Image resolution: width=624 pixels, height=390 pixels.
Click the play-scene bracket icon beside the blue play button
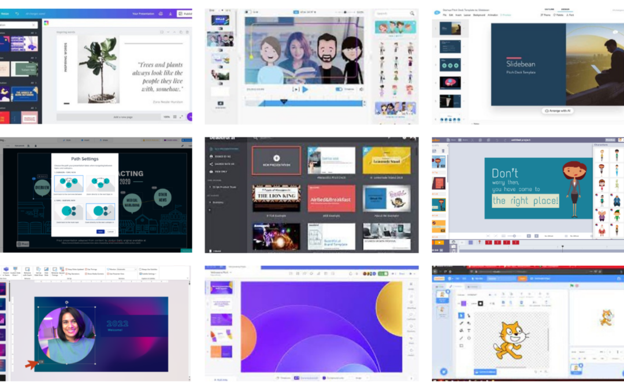pos(296,89)
